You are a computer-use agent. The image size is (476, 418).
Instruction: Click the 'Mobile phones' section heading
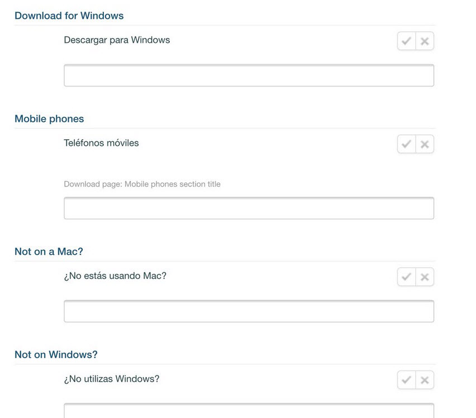pyautogui.click(x=49, y=118)
